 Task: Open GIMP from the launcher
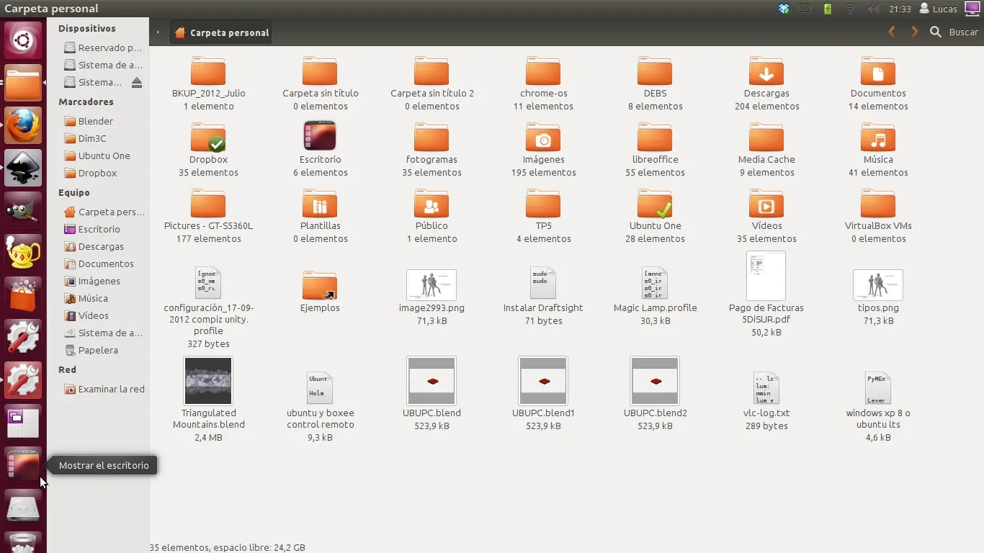tap(23, 210)
